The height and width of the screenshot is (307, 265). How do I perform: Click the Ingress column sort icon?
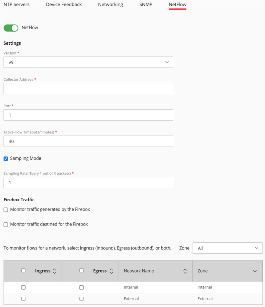point(55,271)
